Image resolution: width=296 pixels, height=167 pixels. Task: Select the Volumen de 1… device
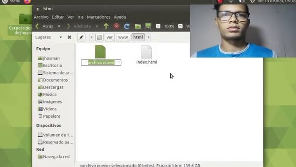[55, 135]
